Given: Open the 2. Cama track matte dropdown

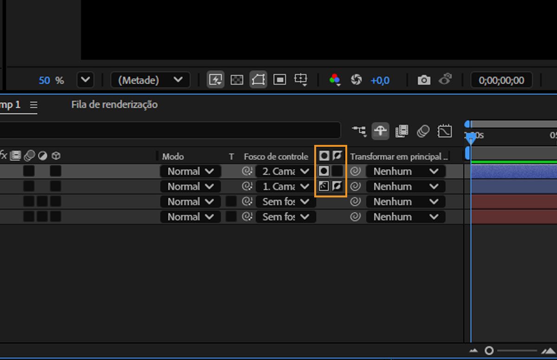Looking at the screenshot, I should (x=285, y=171).
